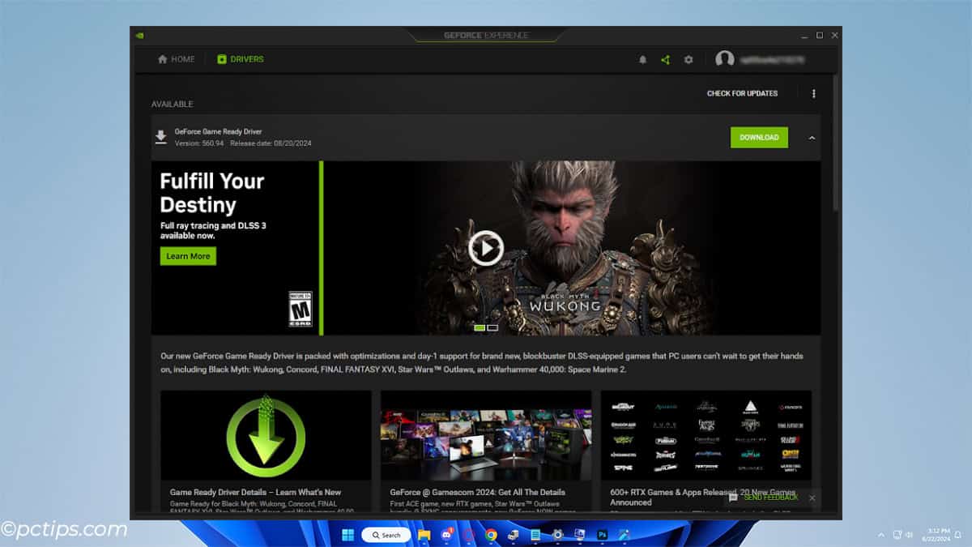This screenshot has height=547, width=972.
Task: Open GeForce Experience settings via gear icon
Action: 688,59
